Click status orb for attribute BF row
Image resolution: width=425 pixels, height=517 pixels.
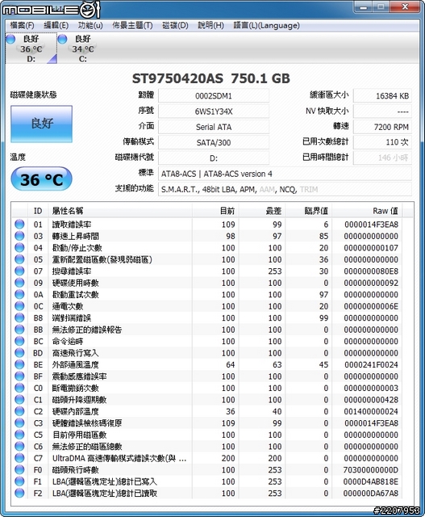coord(19,376)
